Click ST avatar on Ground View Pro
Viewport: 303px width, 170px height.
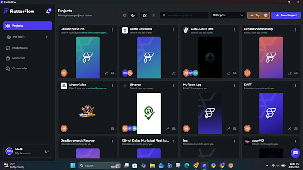64,73
